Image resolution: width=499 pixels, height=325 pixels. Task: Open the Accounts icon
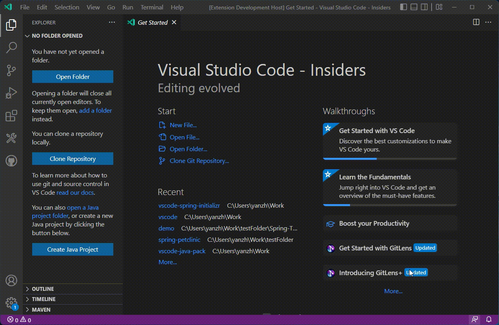click(11, 281)
